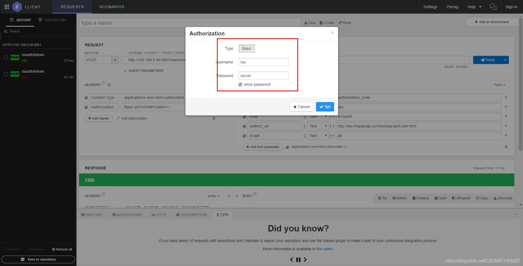Toggle application/x-www-form-urlencoded checkbox
Screen dimensions: 523x266
pyautogui.click(x=287, y=147)
